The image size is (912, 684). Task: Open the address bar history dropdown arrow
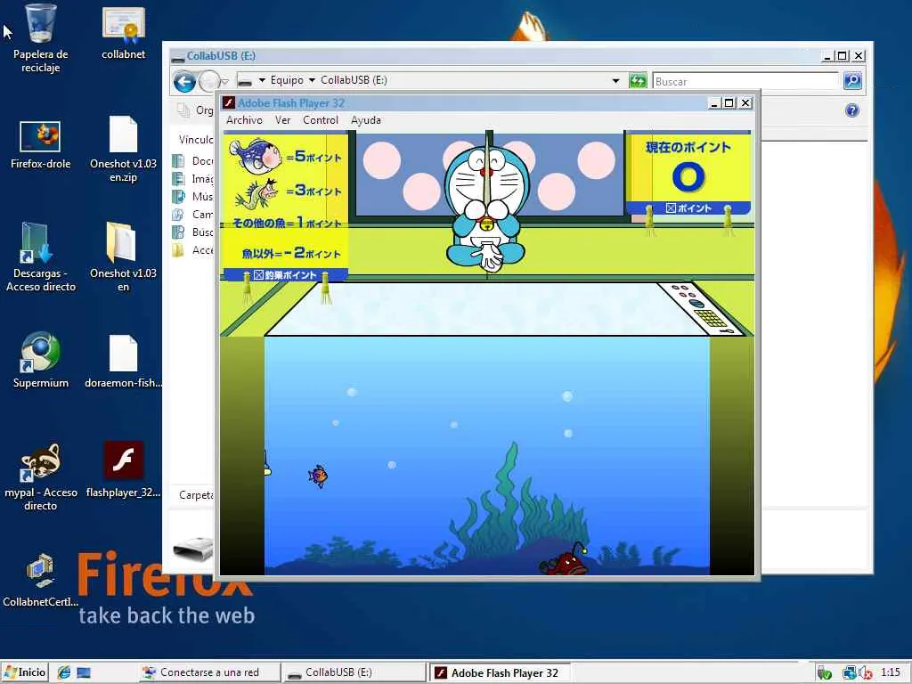pyautogui.click(x=616, y=81)
